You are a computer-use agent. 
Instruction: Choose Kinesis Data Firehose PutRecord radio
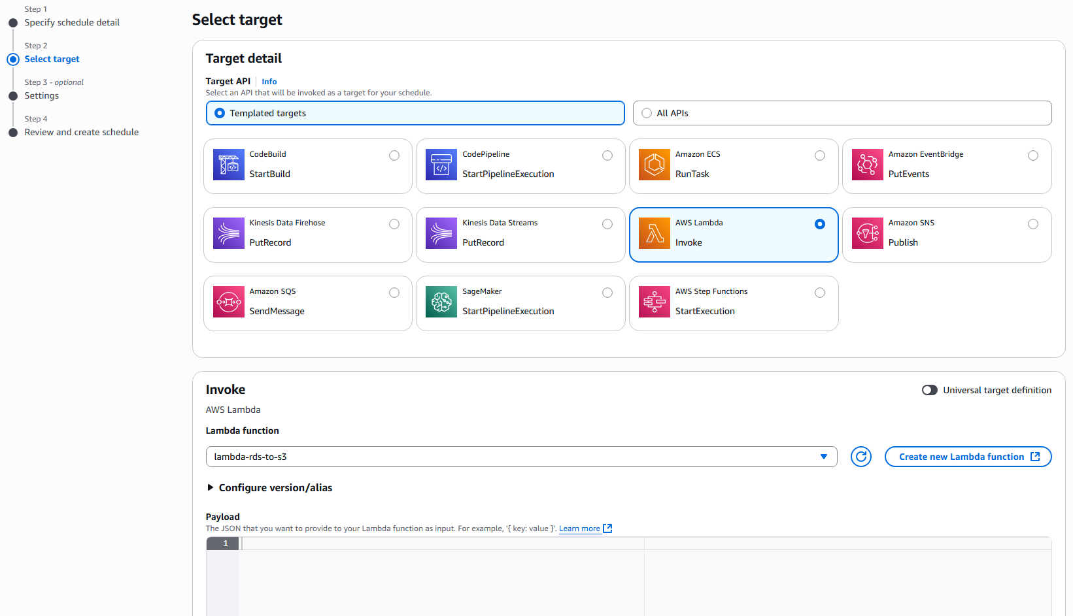(394, 224)
